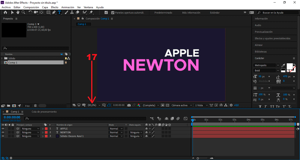Select the Unified Camera tool
This screenshot has width=300, height=160.
point(36,12)
